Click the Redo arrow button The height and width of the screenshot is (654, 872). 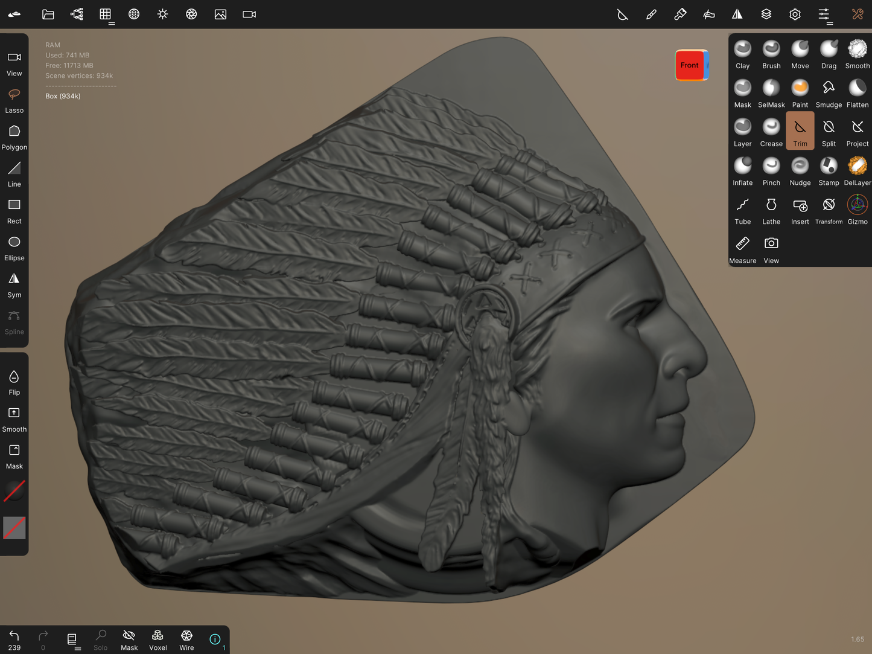click(x=43, y=640)
